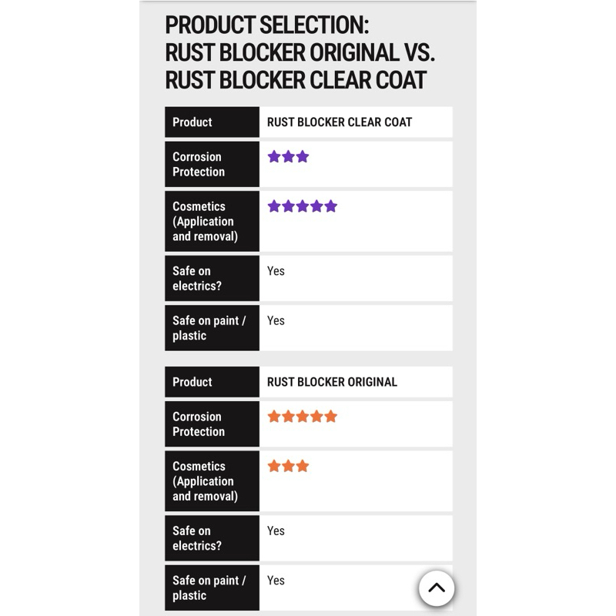Select the Rust Blocker Original product name

click(332, 382)
